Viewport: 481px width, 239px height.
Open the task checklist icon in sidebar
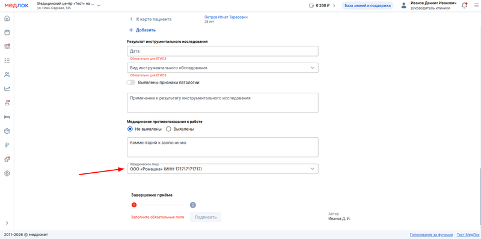[x=7, y=61]
